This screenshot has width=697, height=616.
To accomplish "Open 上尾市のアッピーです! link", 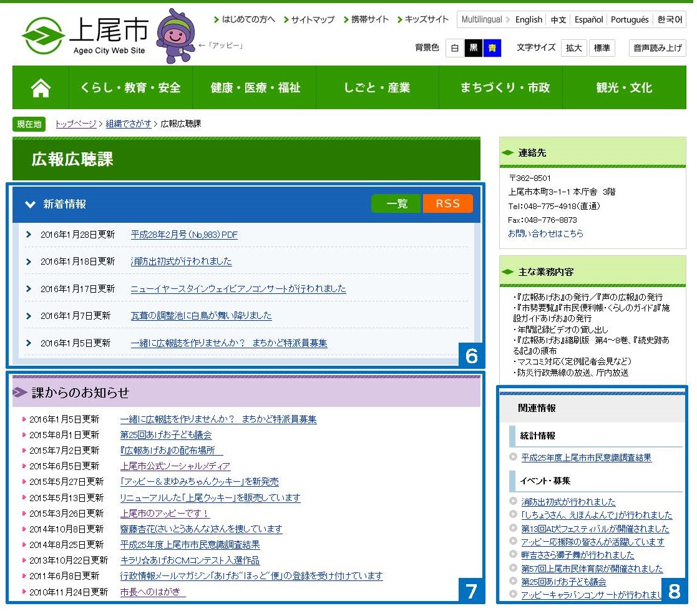I will (x=165, y=513).
